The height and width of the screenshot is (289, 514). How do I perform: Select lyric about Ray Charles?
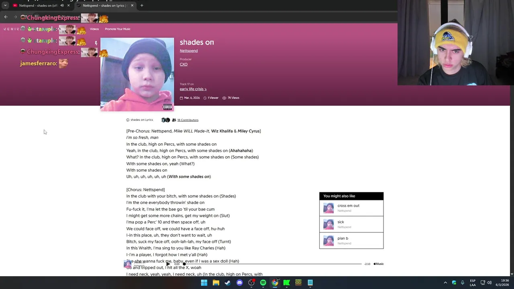[176, 248]
